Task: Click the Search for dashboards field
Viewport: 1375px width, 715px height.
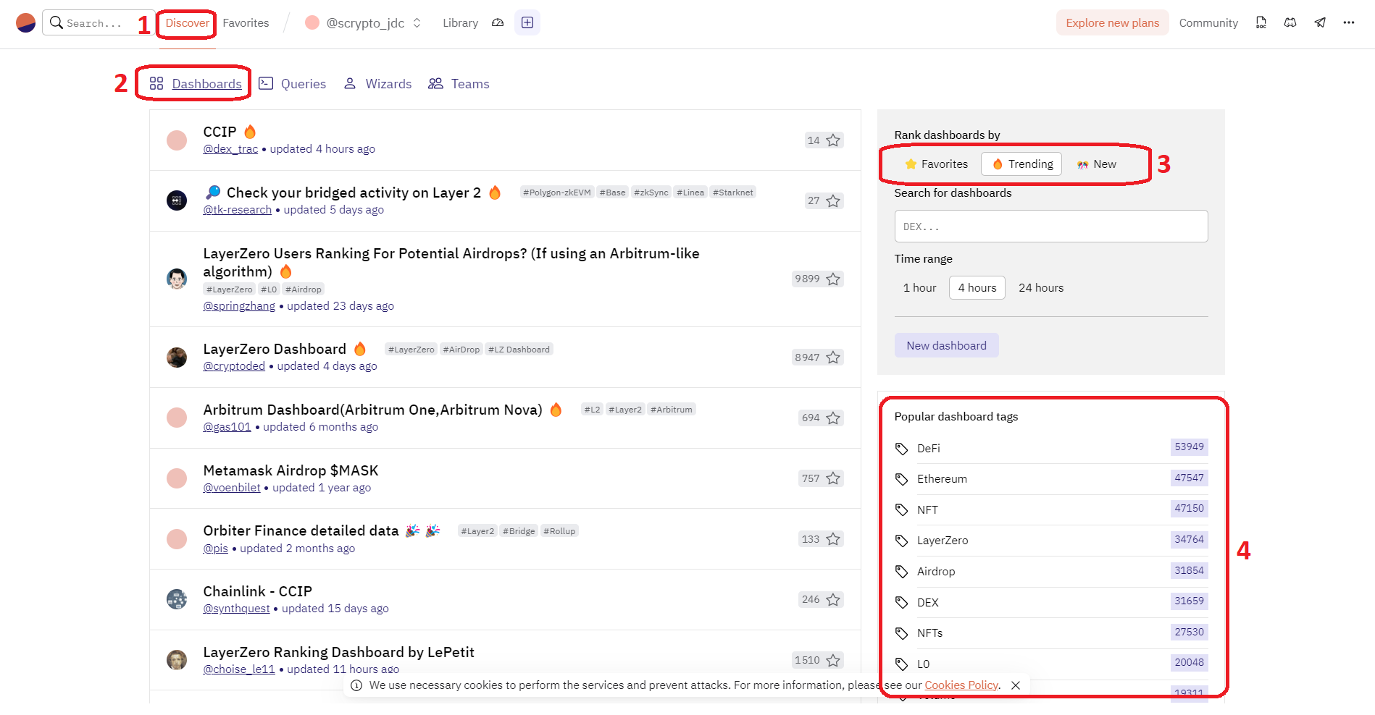Action: pos(1050,227)
